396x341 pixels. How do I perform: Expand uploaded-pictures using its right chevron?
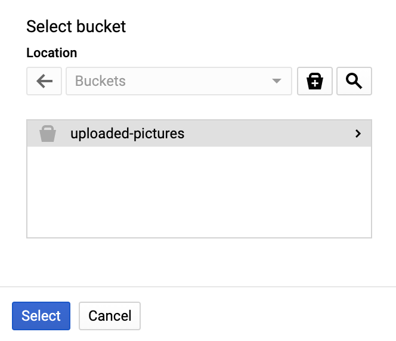pos(358,134)
